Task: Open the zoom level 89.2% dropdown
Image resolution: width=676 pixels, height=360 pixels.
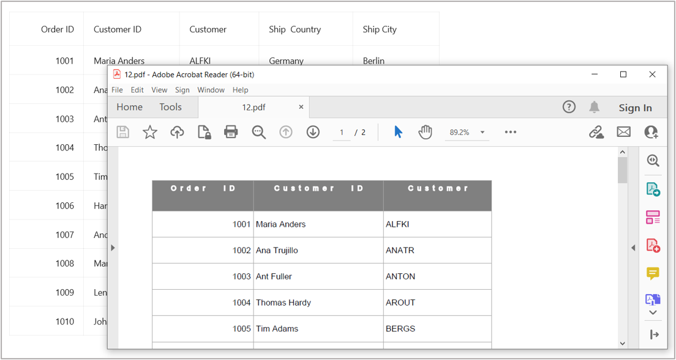Action: pyautogui.click(x=482, y=133)
